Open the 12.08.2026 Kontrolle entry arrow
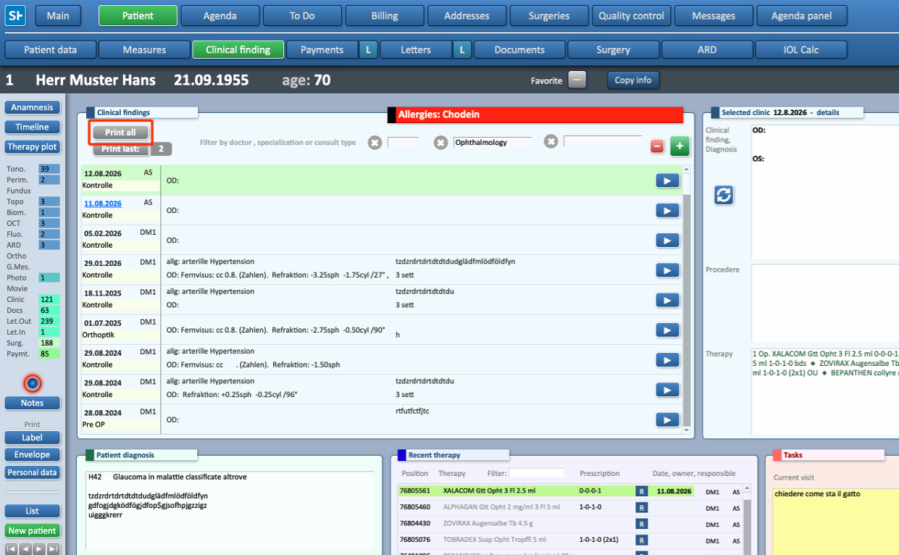 tap(667, 180)
